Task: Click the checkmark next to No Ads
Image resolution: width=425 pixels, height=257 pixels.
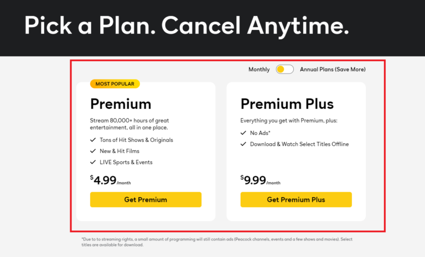Action: click(243, 133)
